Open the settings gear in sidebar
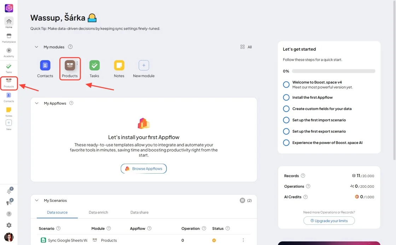 click(x=9, y=225)
